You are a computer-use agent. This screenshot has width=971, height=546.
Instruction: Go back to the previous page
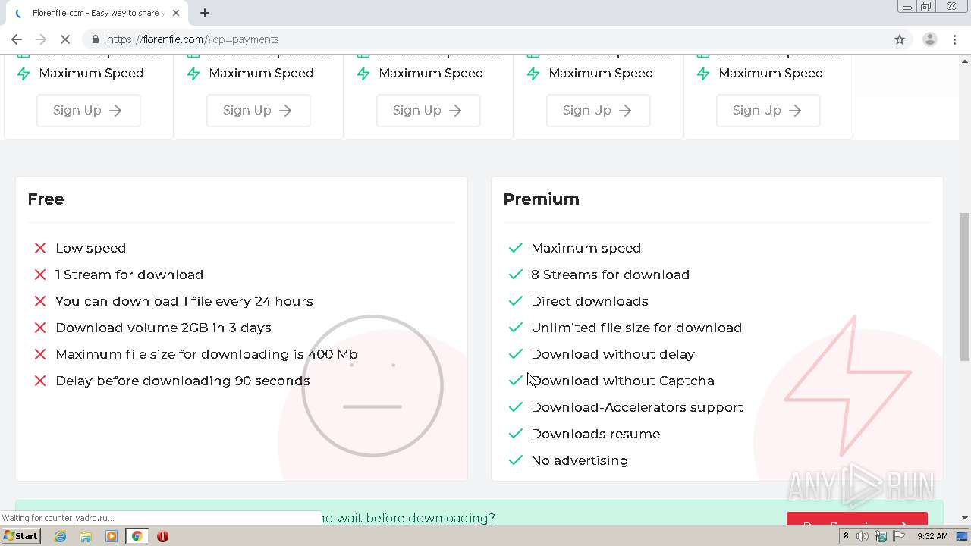17,39
